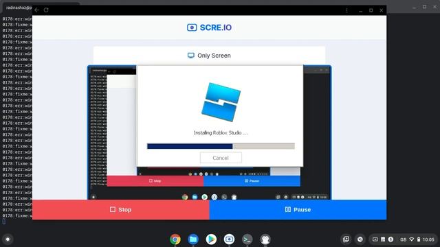Click the SCRE.IO logo icon
Image resolution: width=440 pixels, height=247 pixels.
pyautogui.click(x=192, y=27)
